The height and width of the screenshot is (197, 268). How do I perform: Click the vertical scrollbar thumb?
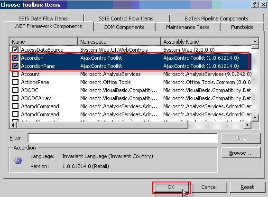coord(255,47)
